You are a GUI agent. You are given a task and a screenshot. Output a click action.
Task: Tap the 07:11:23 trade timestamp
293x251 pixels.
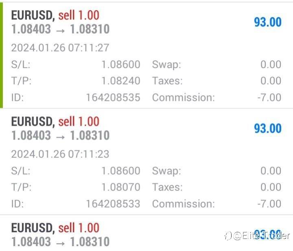(60, 154)
